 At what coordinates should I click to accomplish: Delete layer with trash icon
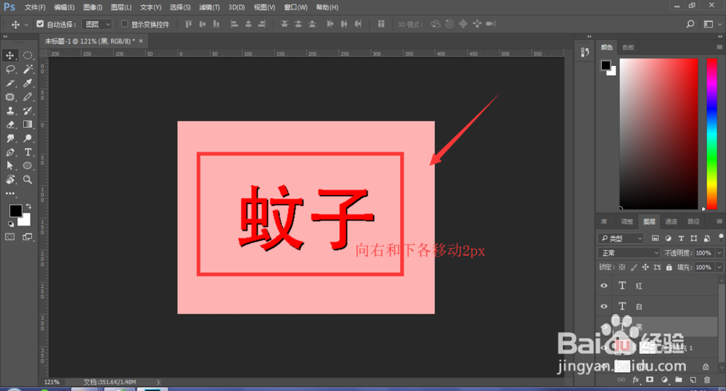tap(707, 380)
